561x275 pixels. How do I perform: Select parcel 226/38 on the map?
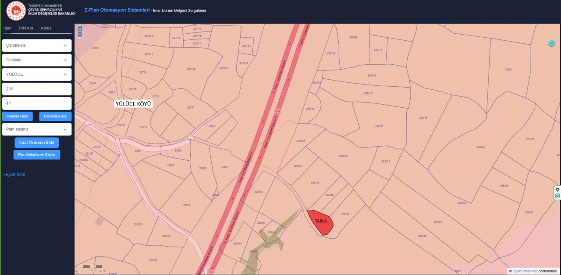point(422,236)
